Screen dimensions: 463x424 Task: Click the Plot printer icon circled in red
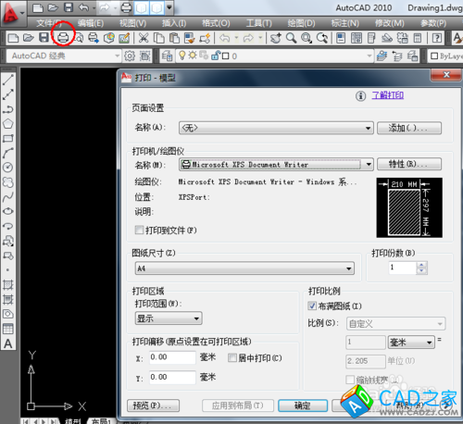(63, 38)
